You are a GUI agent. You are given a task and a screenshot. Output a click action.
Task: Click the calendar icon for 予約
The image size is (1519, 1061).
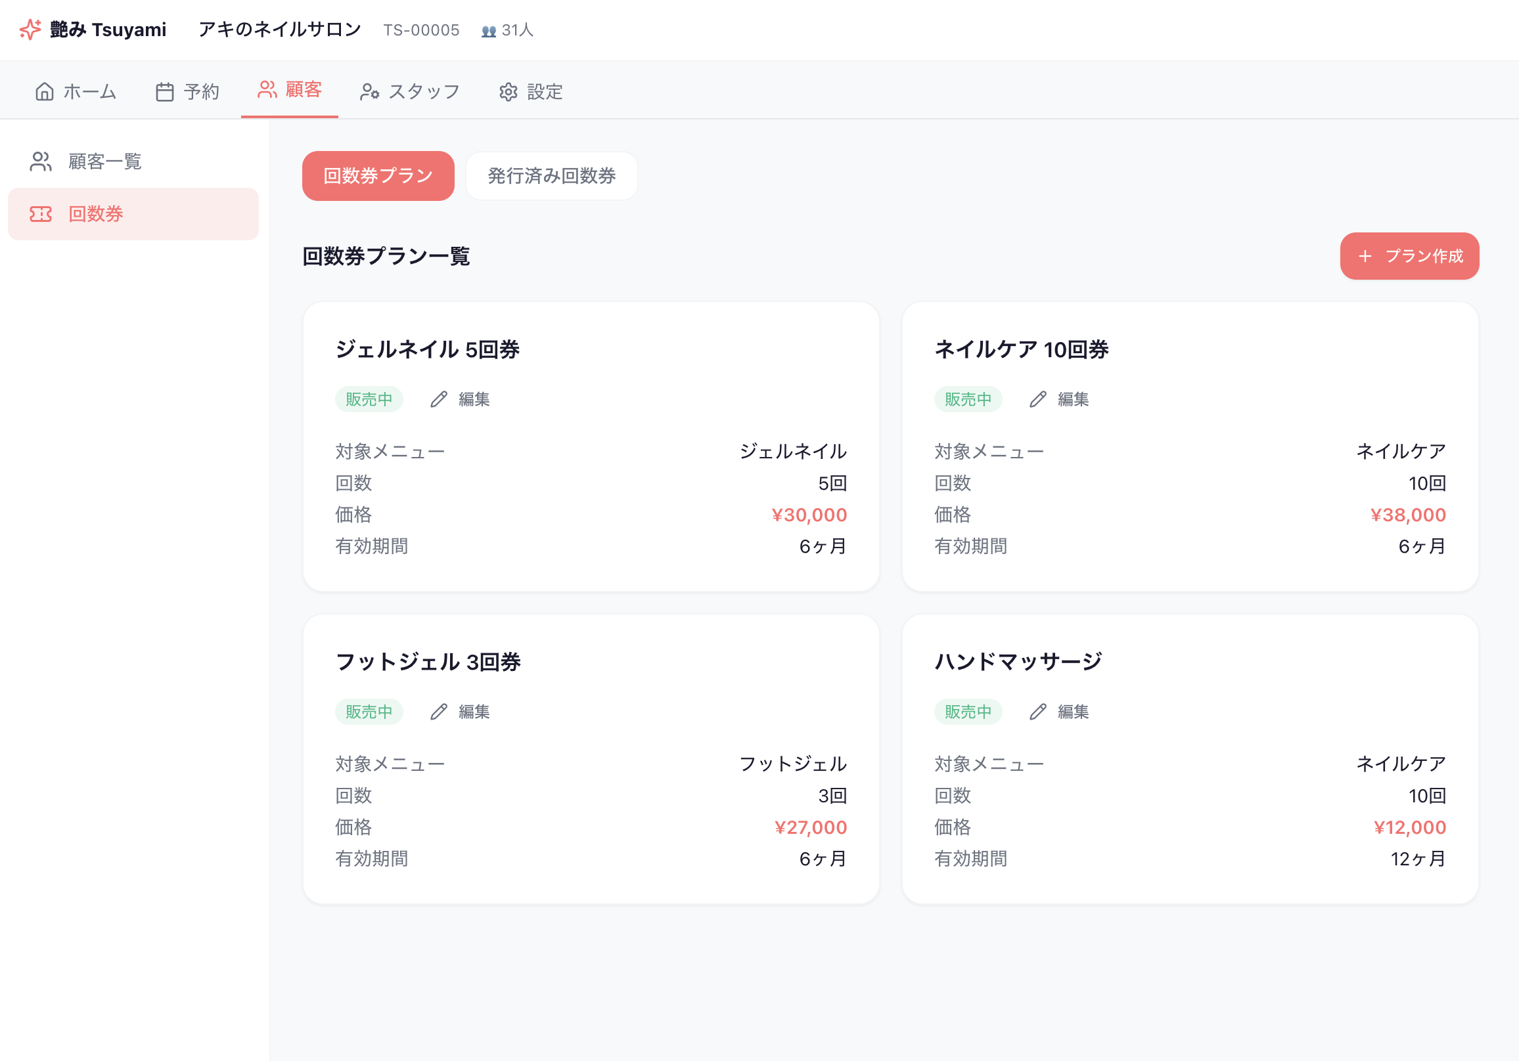[x=165, y=91]
